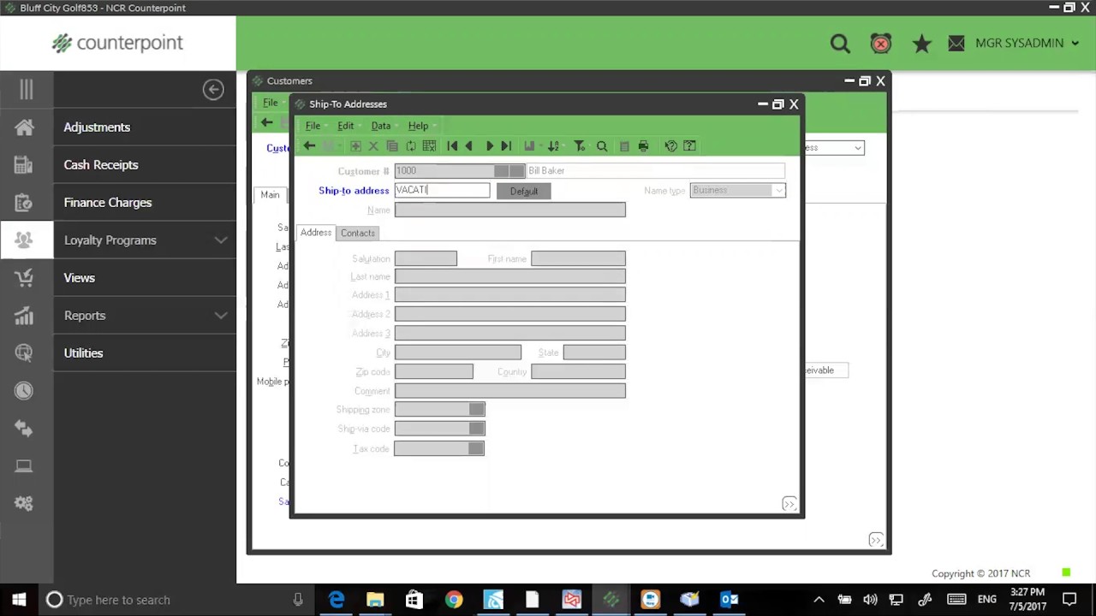Click the sort order toolbar icon
Screen dimensions: 1096x616
click(x=553, y=146)
